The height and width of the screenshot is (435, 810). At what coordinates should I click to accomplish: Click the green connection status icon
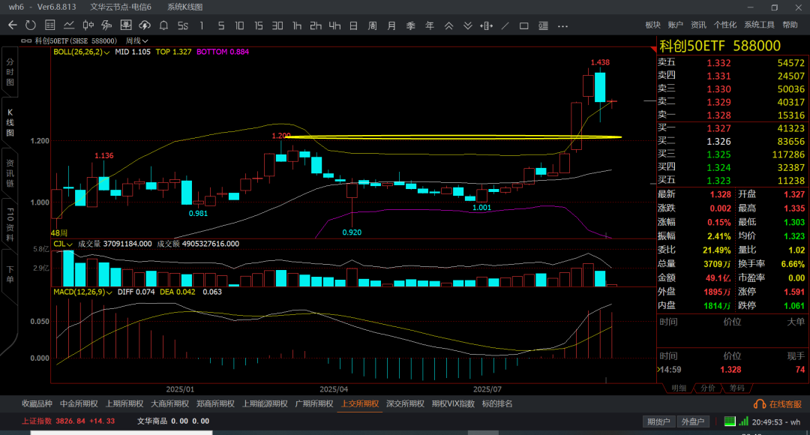(730, 421)
